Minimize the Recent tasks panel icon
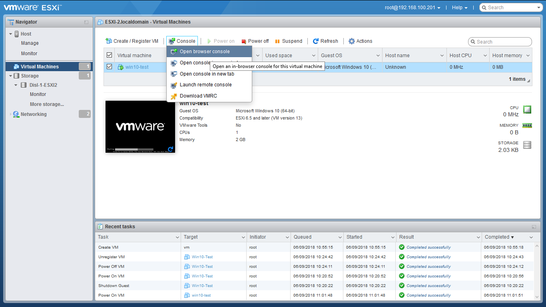The width and height of the screenshot is (546, 307). pyautogui.click(x=534, y=227)
